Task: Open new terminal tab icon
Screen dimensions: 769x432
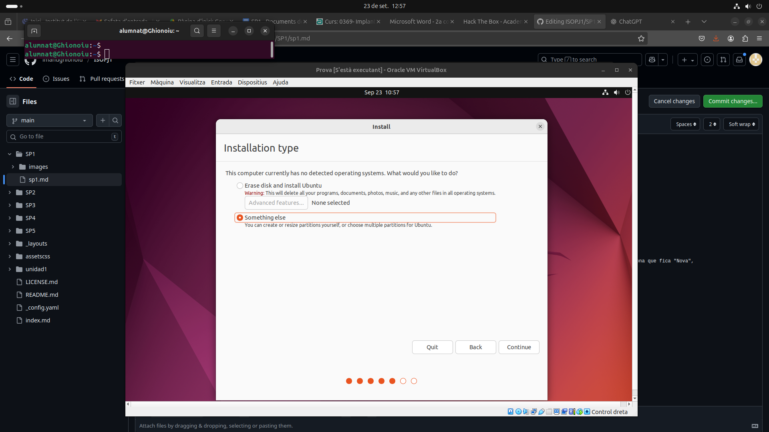Action: tap(34, 31)
